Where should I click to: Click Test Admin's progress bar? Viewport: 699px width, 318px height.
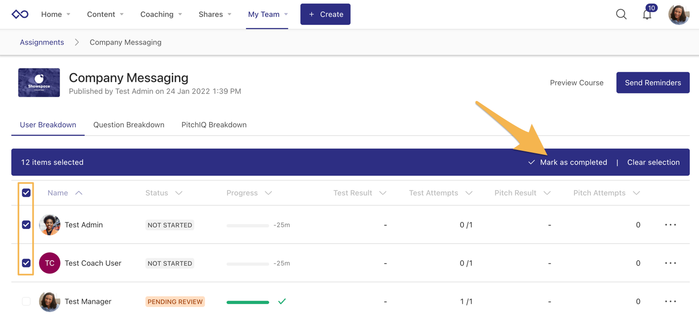pos(248,226)
